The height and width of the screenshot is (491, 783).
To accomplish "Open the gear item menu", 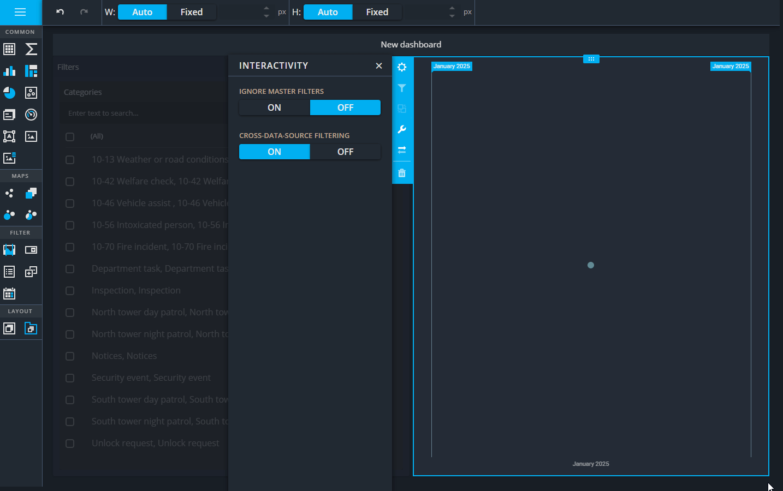I will [x=402, y=67].
